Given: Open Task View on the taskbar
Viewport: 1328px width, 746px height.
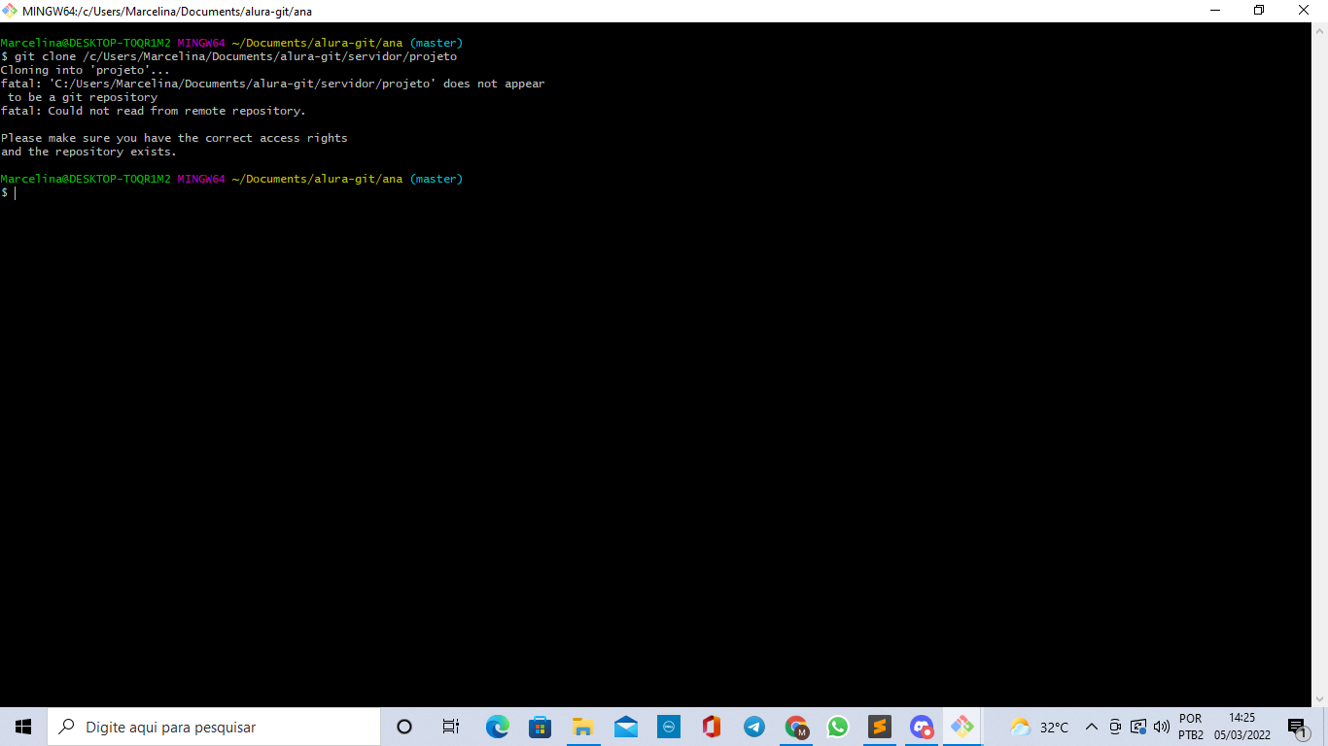Looking at the screenshot, I should coord(450,727).
